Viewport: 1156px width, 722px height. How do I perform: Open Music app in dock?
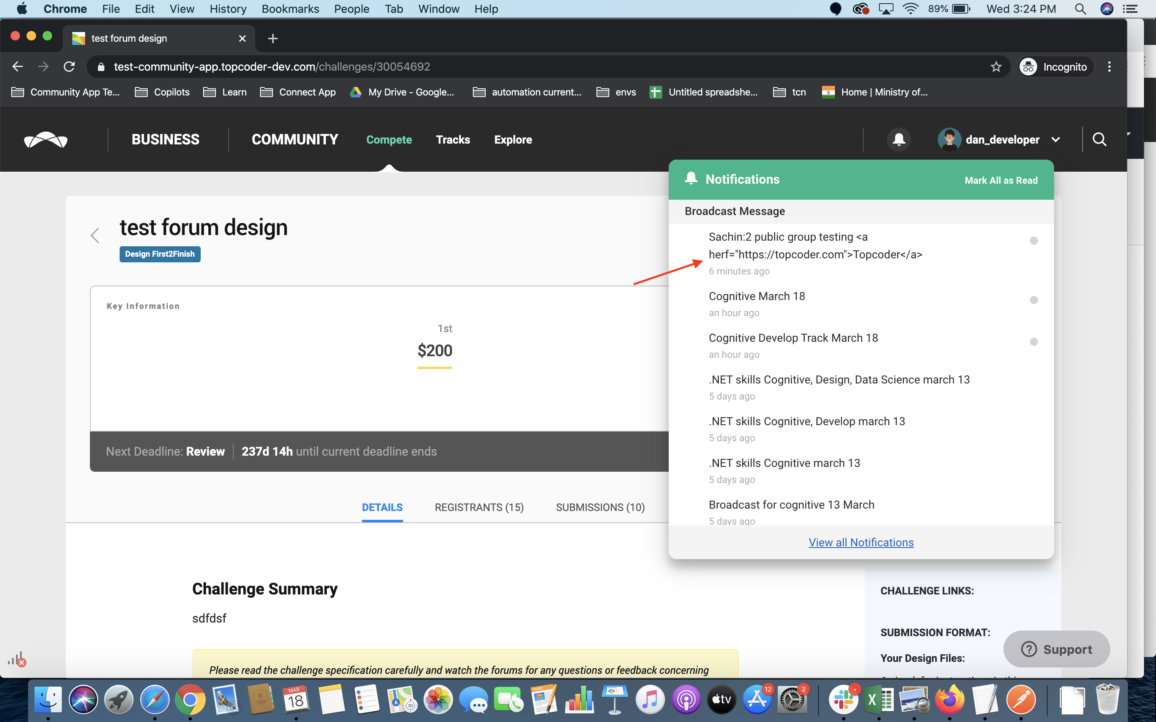pyautogui.click(x=650, y=700)
